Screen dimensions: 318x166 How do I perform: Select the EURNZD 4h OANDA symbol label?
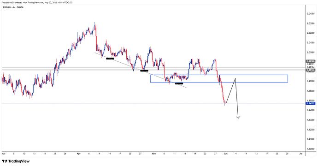point(13,7)
